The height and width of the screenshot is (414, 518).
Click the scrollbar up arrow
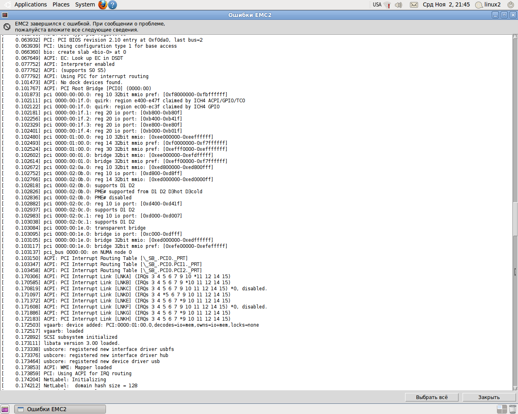coord(515,37)
